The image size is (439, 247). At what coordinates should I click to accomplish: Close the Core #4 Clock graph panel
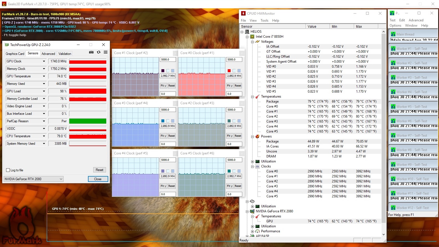click(x=175, y=153)
